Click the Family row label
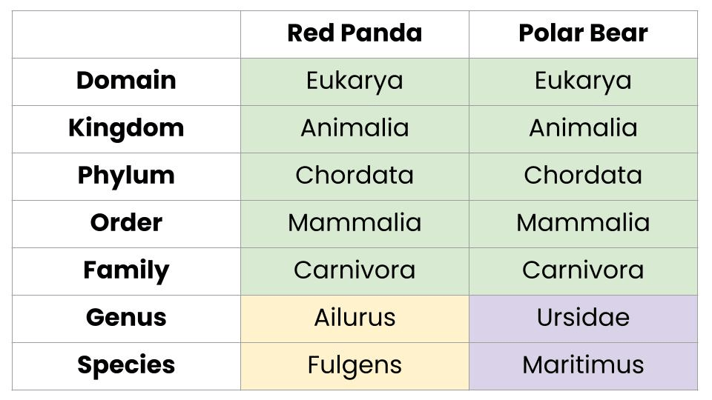 tap(126, 270)
